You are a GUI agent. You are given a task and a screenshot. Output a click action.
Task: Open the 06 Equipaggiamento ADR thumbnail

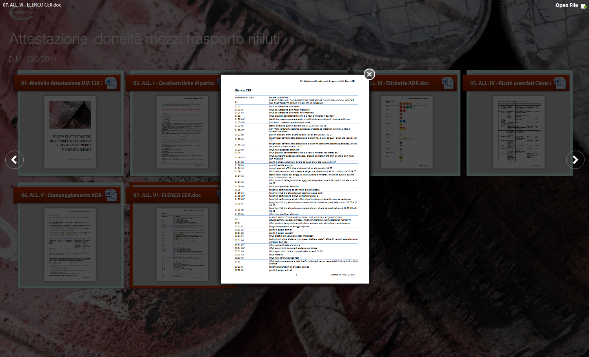[70, 244]
